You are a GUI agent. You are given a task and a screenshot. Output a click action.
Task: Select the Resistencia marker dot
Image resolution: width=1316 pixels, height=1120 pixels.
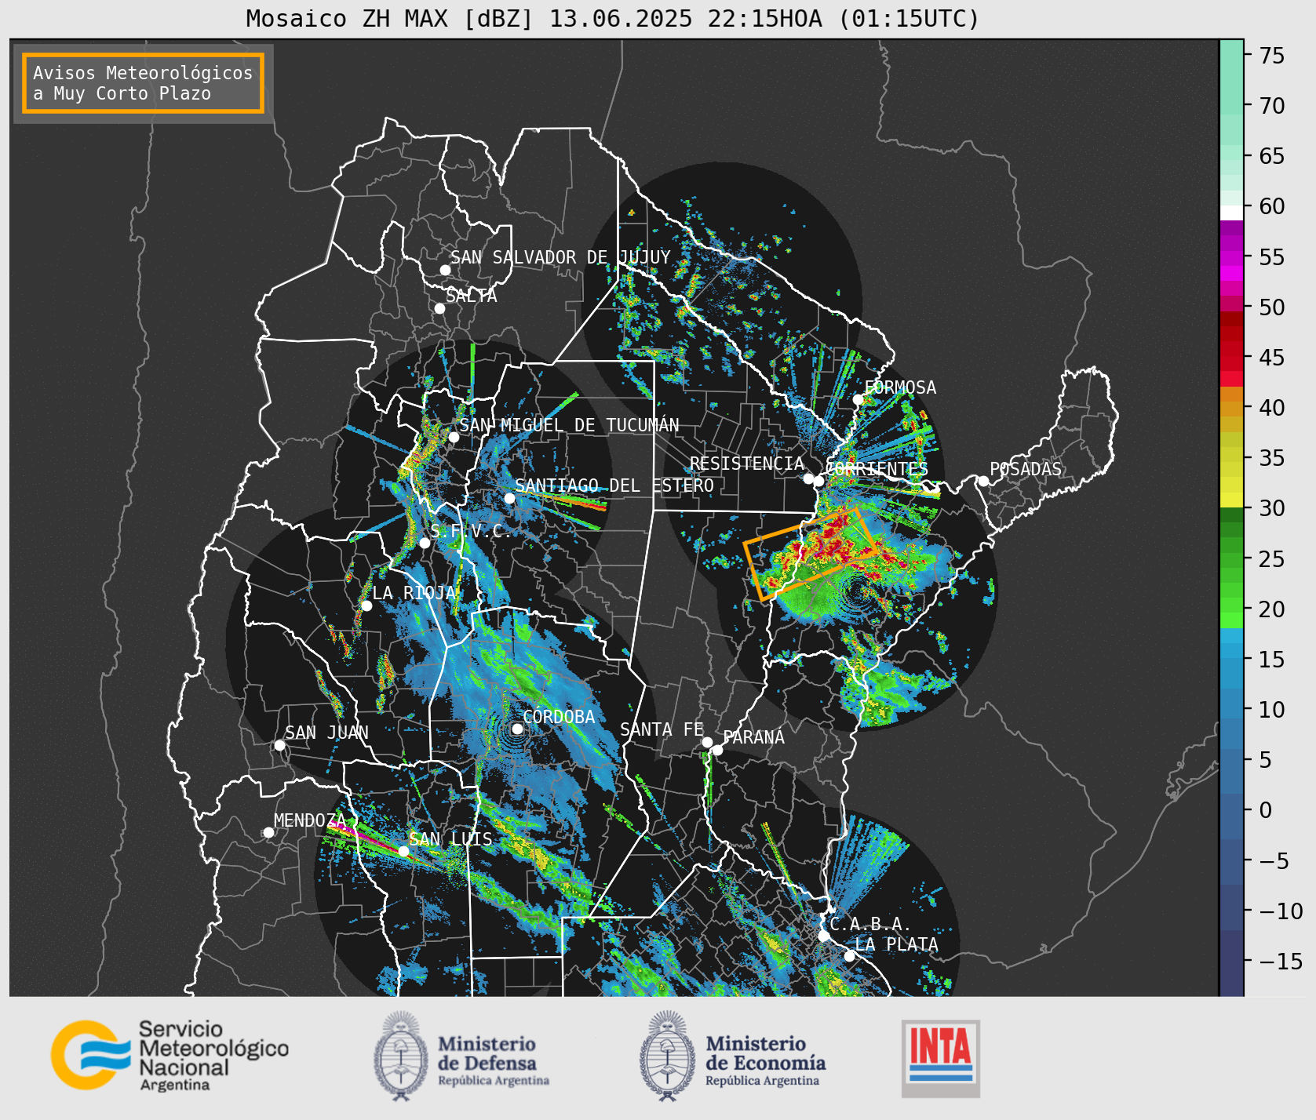(x=808, y=478)
